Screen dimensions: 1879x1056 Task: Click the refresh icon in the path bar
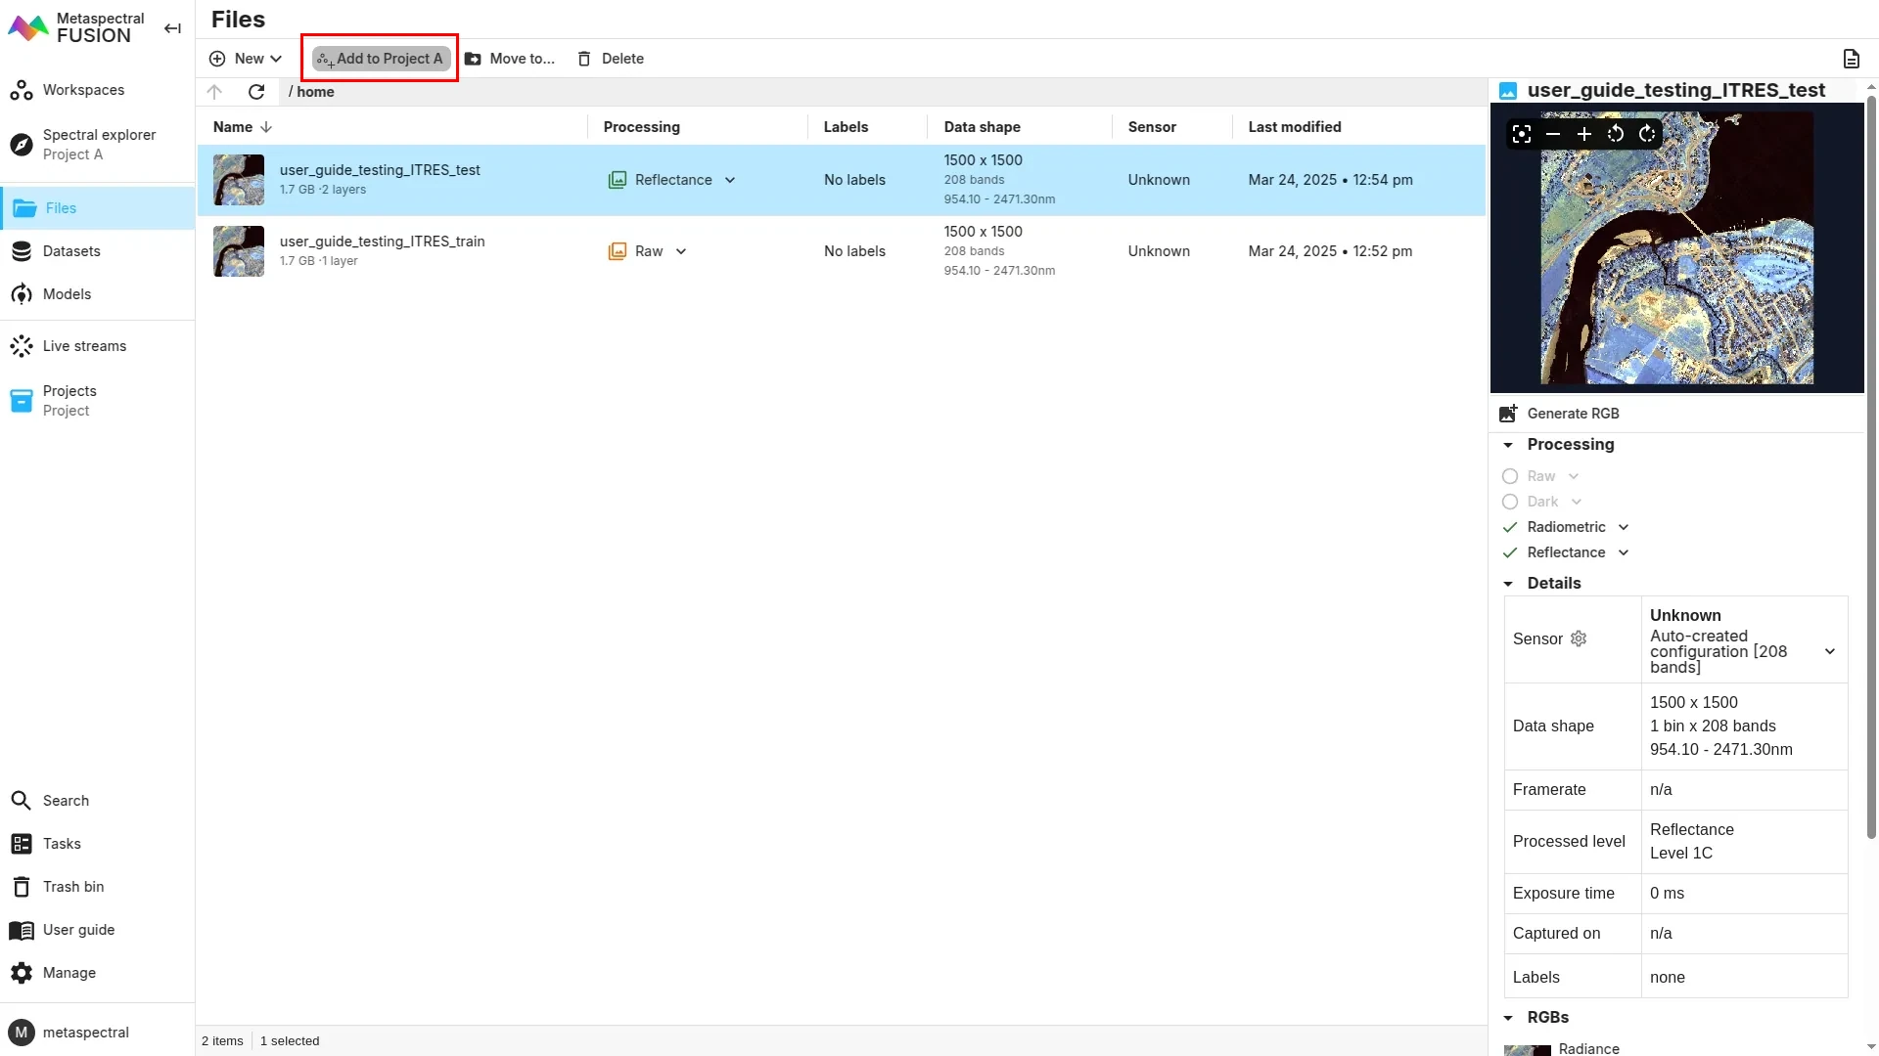click(x=256, y=92)
